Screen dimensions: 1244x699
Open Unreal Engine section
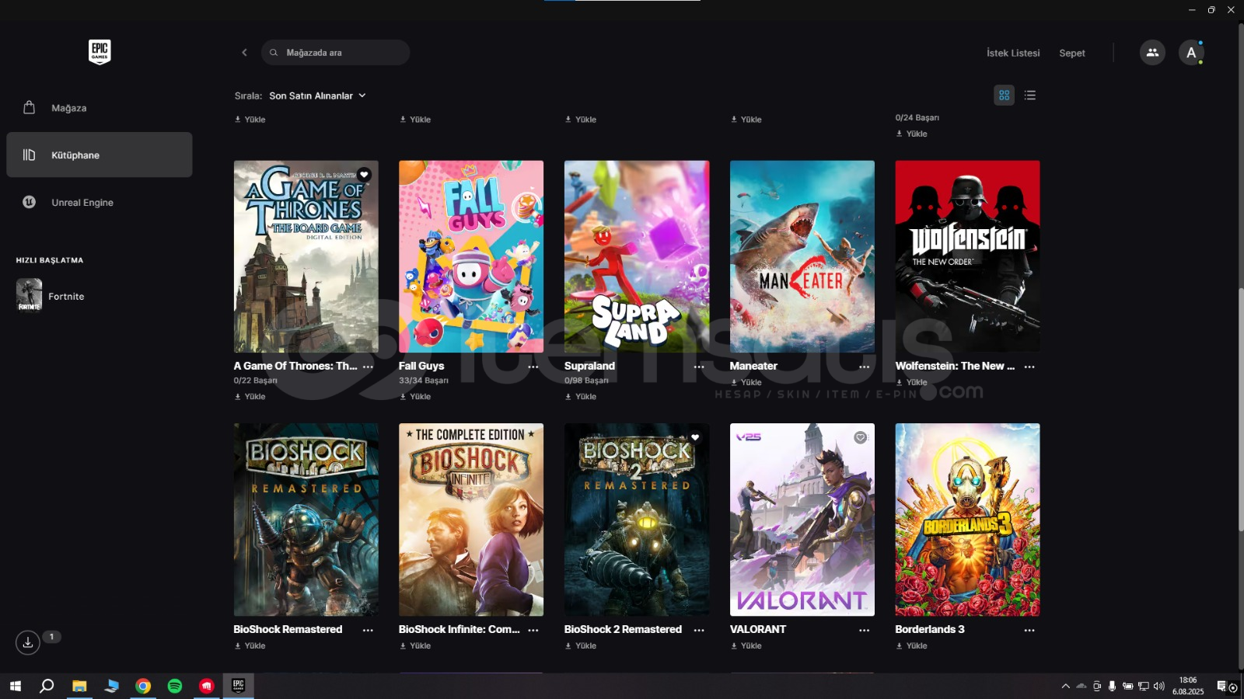[x=100, y=202]
